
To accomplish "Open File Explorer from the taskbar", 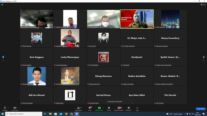I will coord(50,114).
